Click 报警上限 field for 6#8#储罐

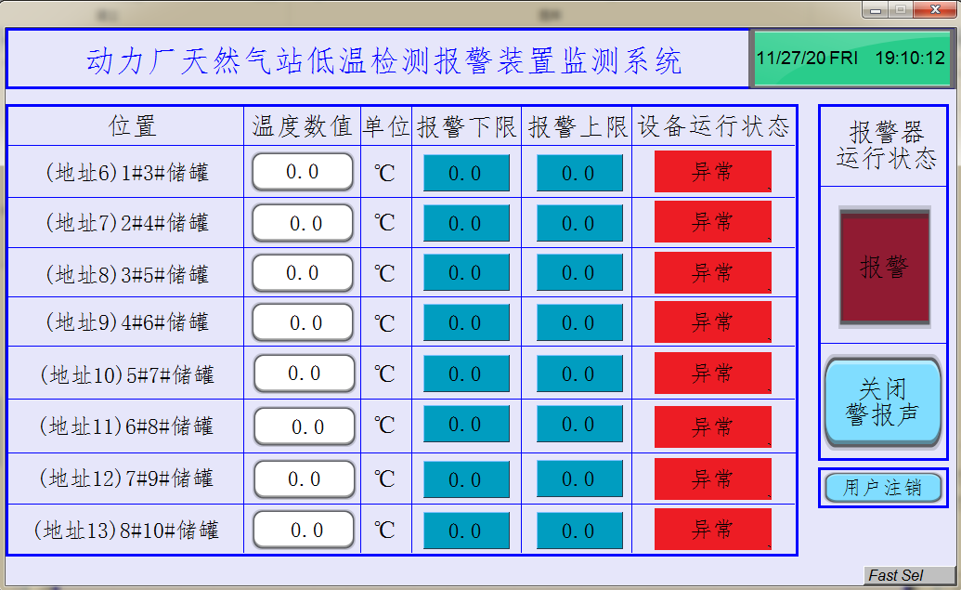coord(578,426)
